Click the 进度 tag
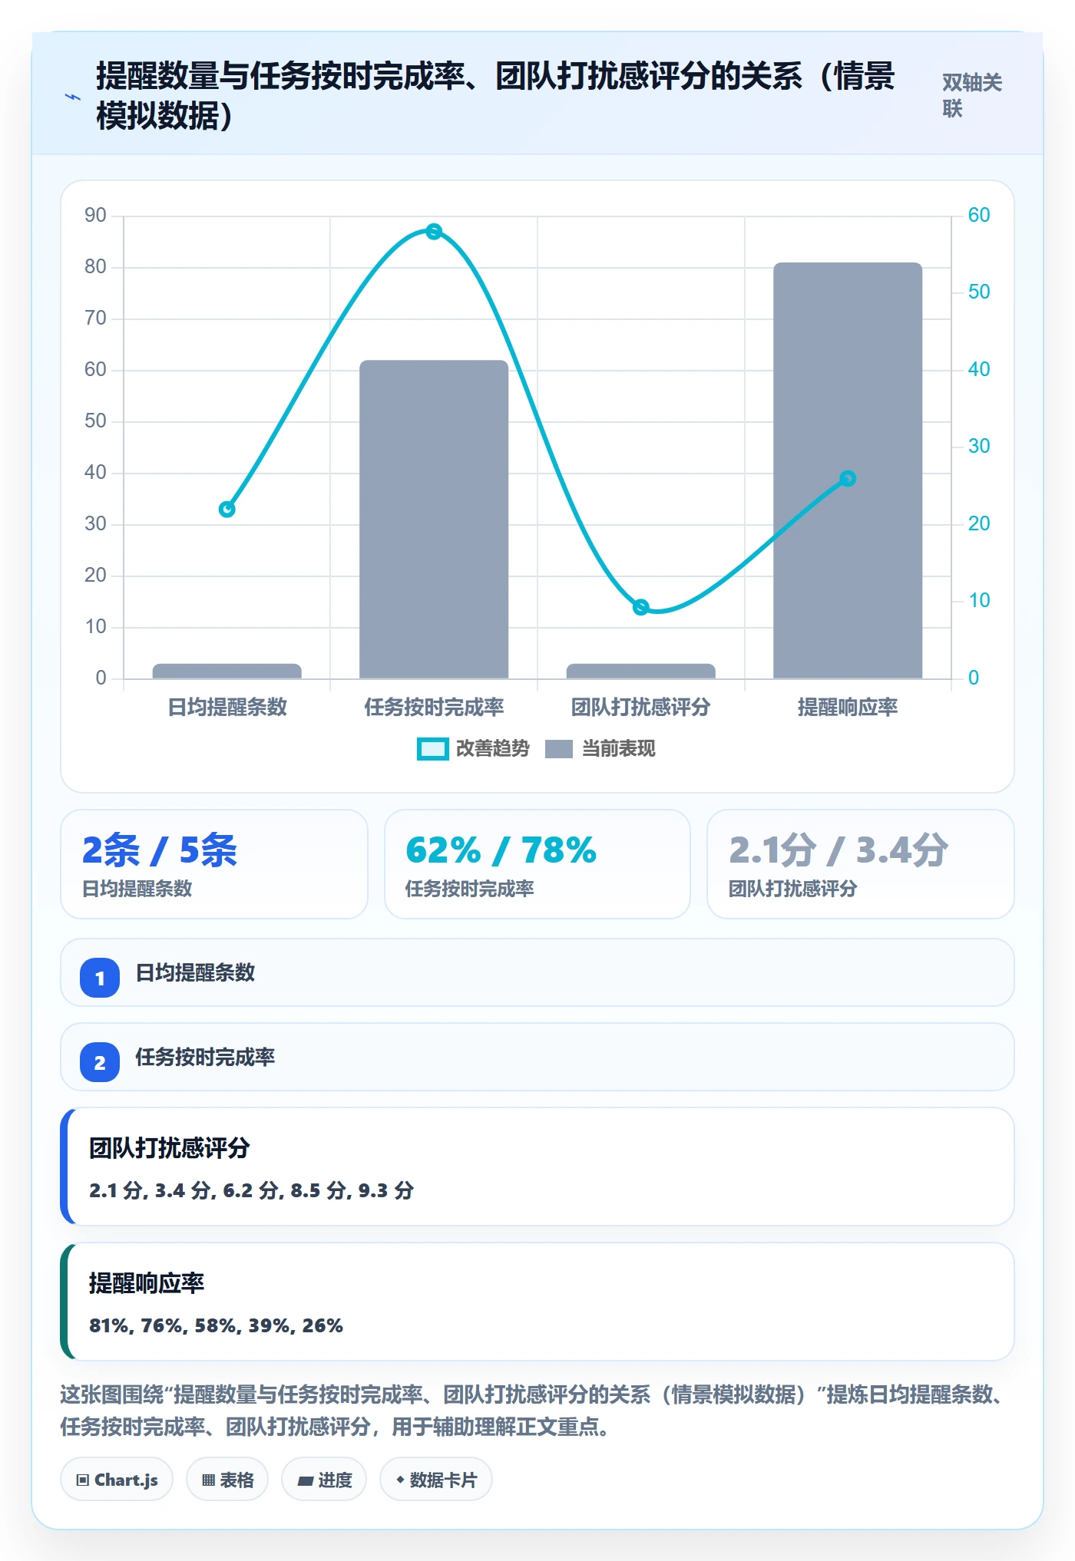The height and width of the screenshot is (1561, 1075). (324, 1480)
